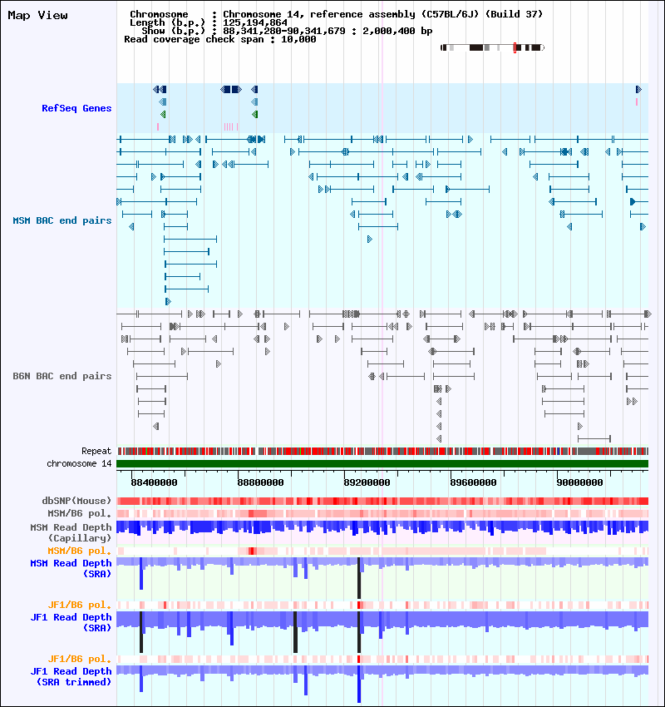
Task: Select the pink RefSeq marker at far right
Action: coord(637,102)
